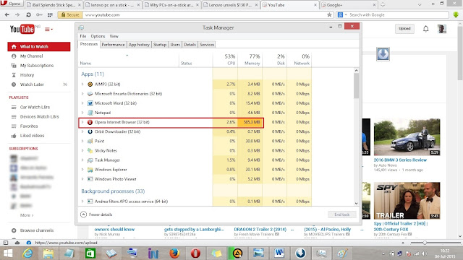Viewport: 463px width, 260px height.
Task: Open the BMW 3 Series video thumbnail
Action: click(407, 137)
